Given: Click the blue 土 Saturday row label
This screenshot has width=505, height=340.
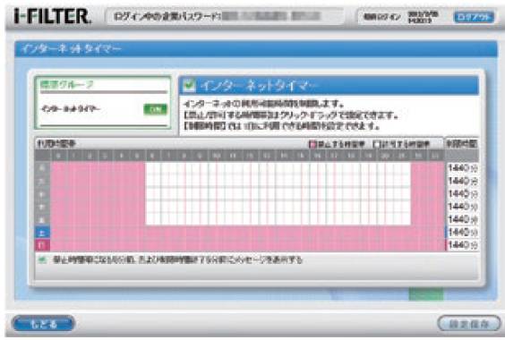Looking at the screenshot, I should (x=42, y=233).
